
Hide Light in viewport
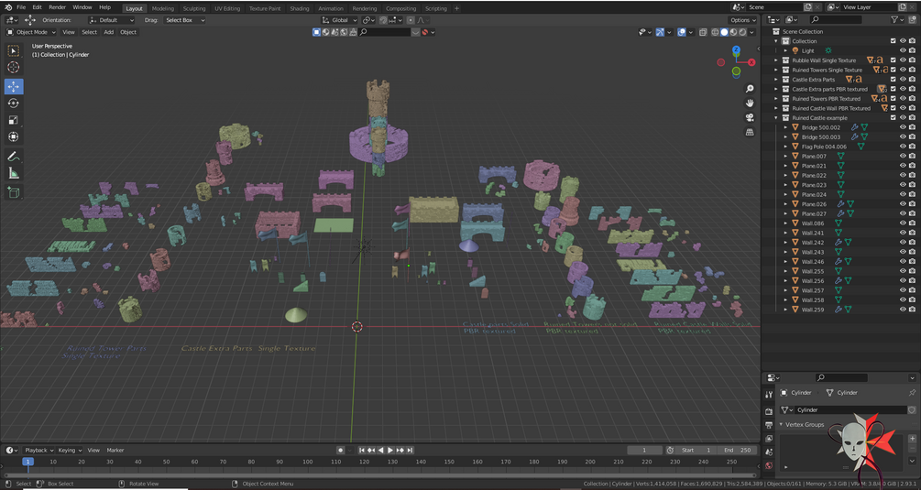point(903,50)
